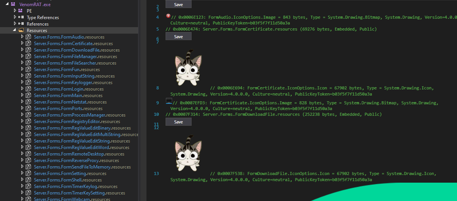Click the red FormAudio bitmap image icon
The height and width of the screenshot is (201, 457).
pos(168,16)
